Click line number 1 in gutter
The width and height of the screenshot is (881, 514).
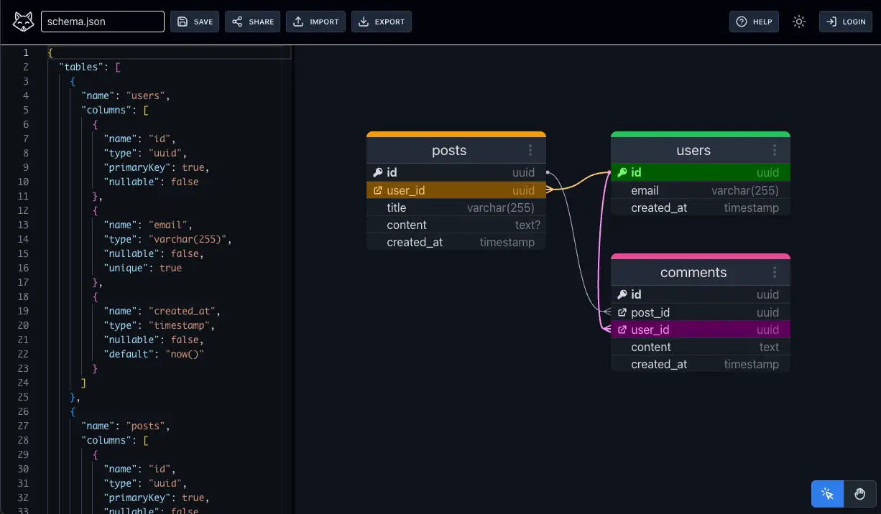coord(26,52)
